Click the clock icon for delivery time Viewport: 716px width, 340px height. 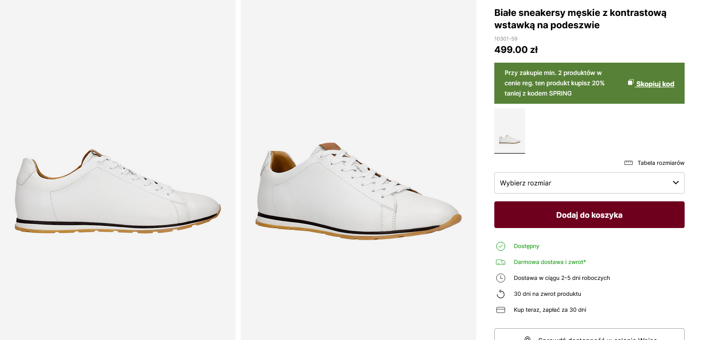point(500,278)
